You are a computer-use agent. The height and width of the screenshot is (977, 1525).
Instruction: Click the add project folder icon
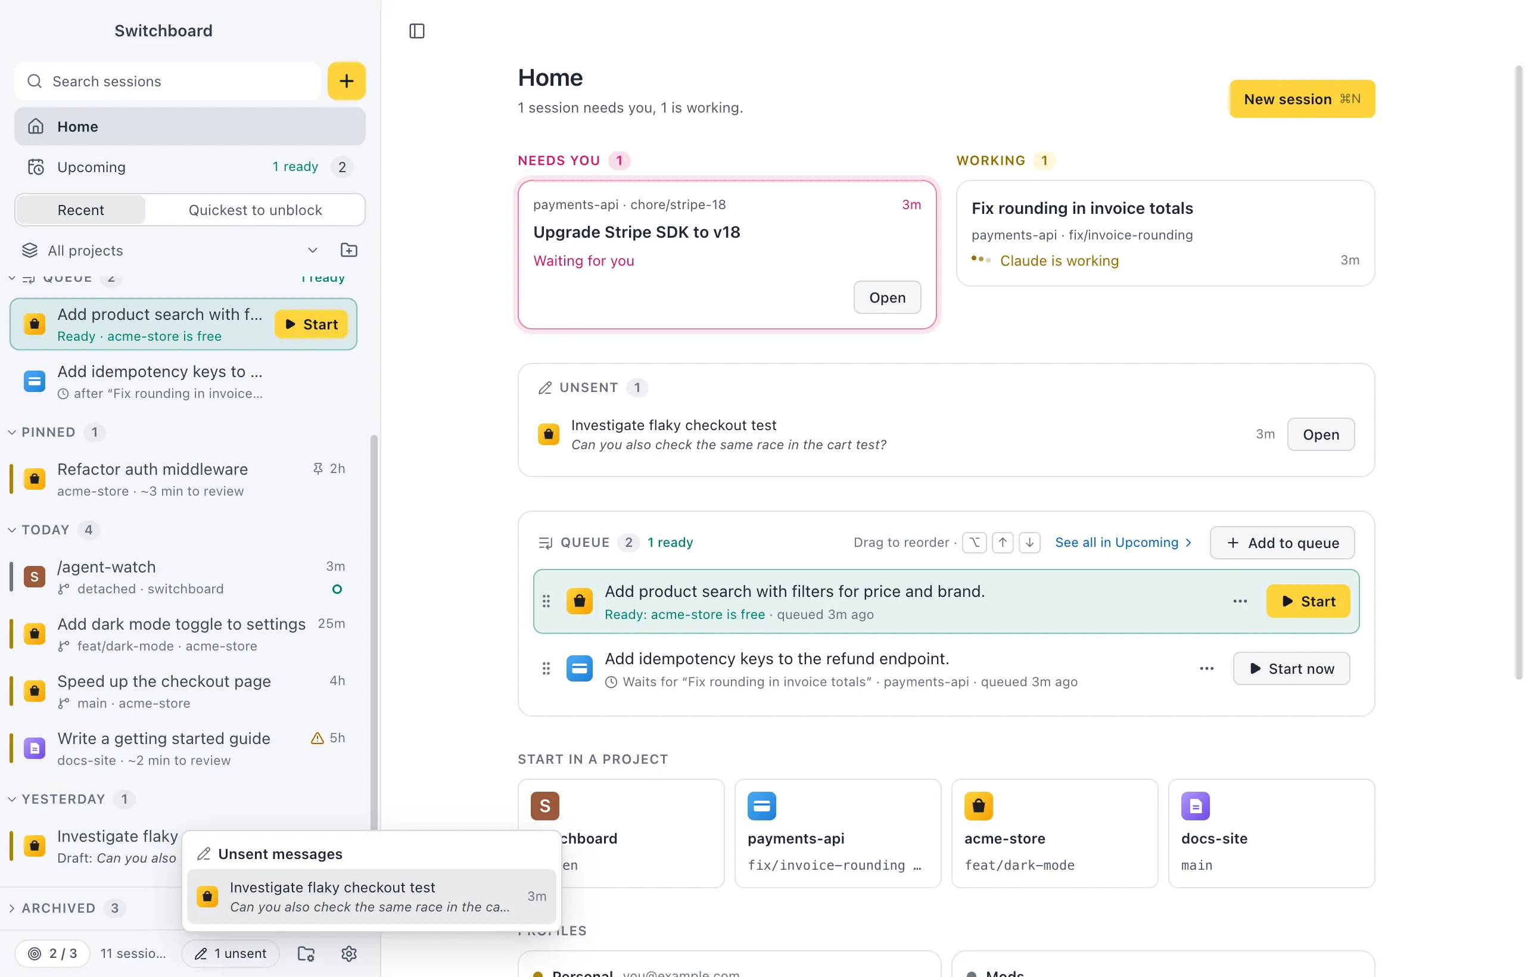pos(349,250)
